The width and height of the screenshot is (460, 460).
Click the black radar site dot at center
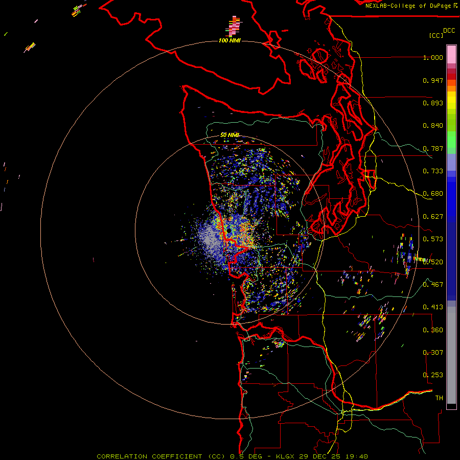click(228, 231)
